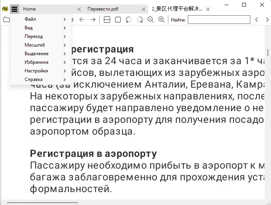Expand the Масштаб submenu arrow

(65, 45)
